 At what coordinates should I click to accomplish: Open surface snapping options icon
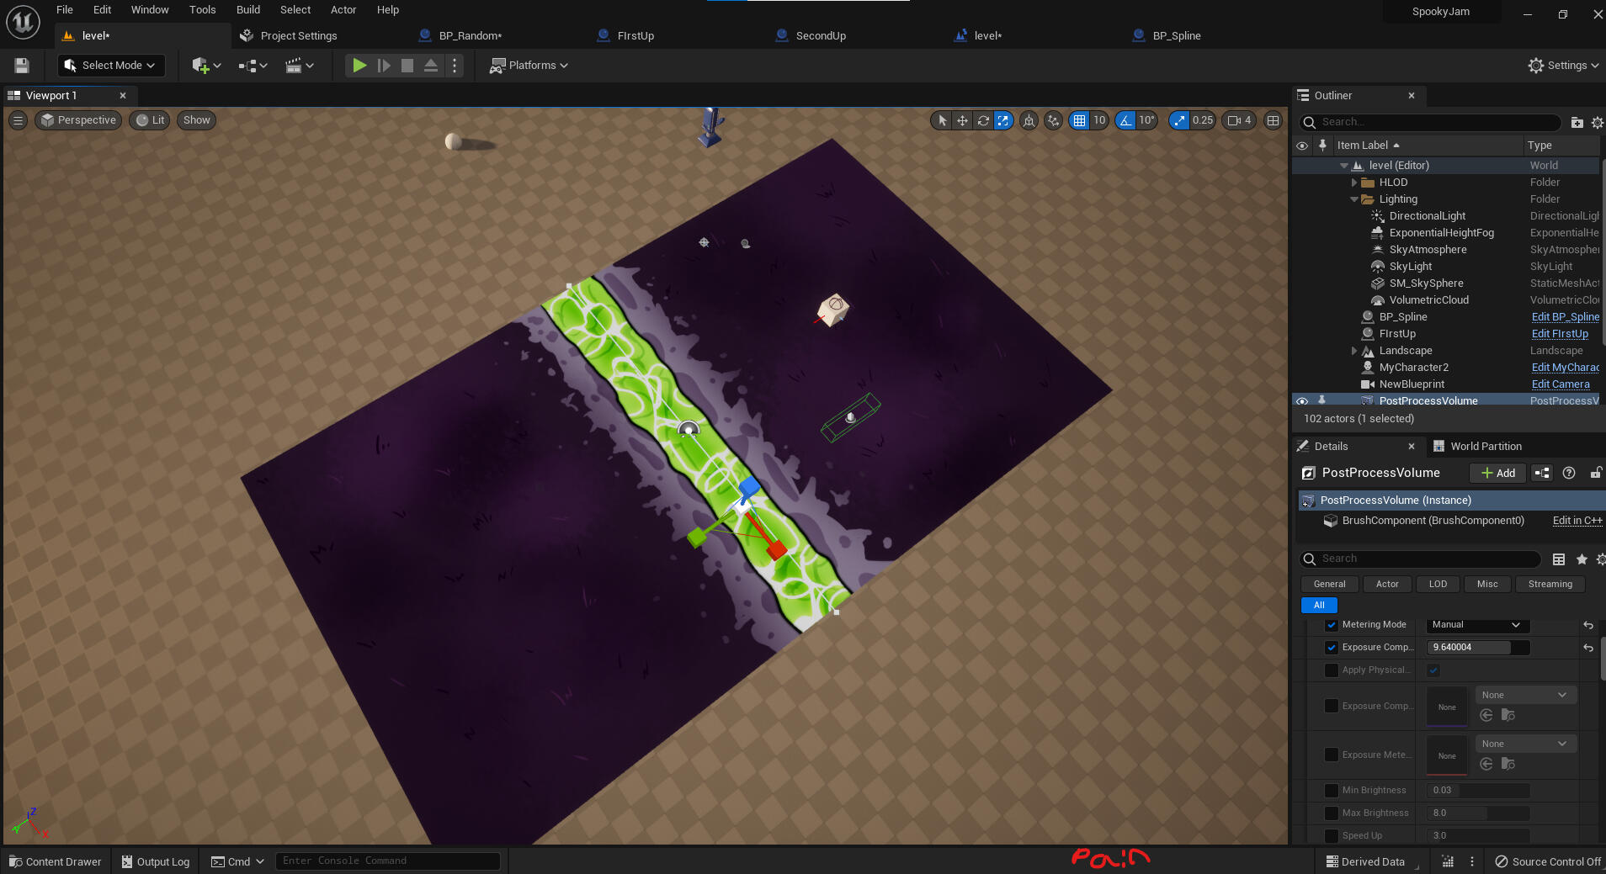click(1053, 120)
